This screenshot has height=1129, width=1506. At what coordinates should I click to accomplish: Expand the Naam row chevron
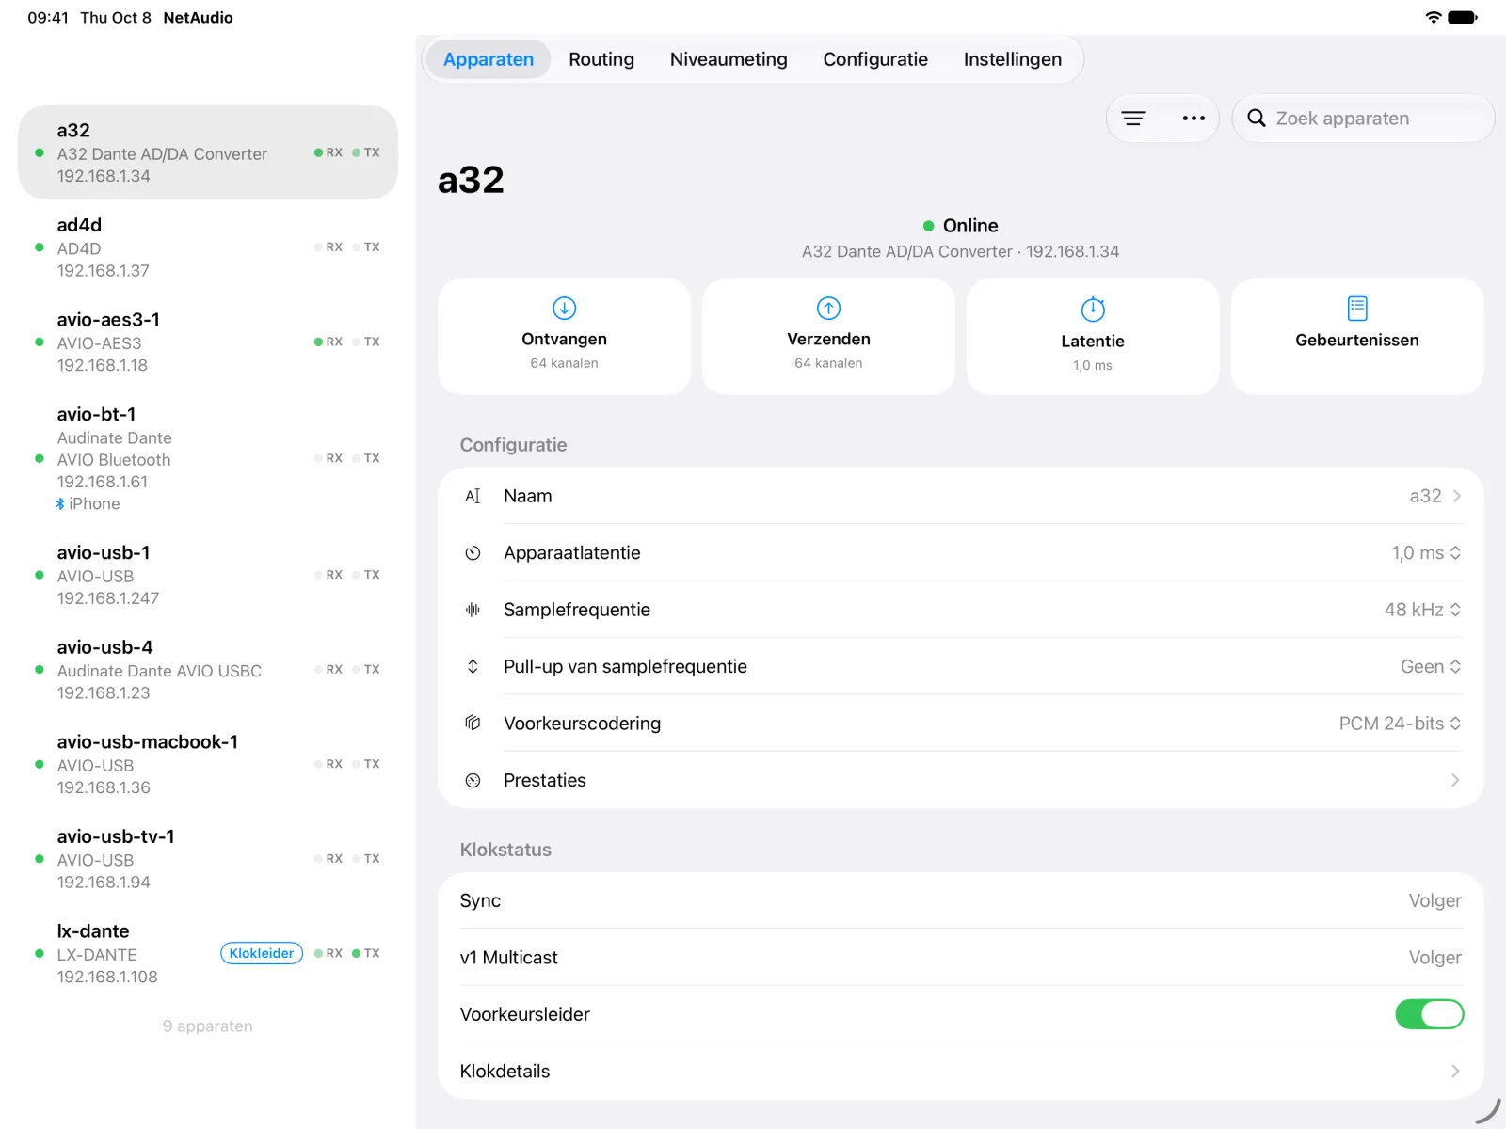pos(1456,496)
